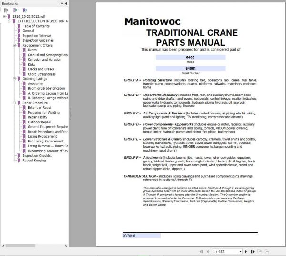Image resolution: width=286 pixels, height=256 pixels.
Task: Go to last page button
Action: (253, 252)
